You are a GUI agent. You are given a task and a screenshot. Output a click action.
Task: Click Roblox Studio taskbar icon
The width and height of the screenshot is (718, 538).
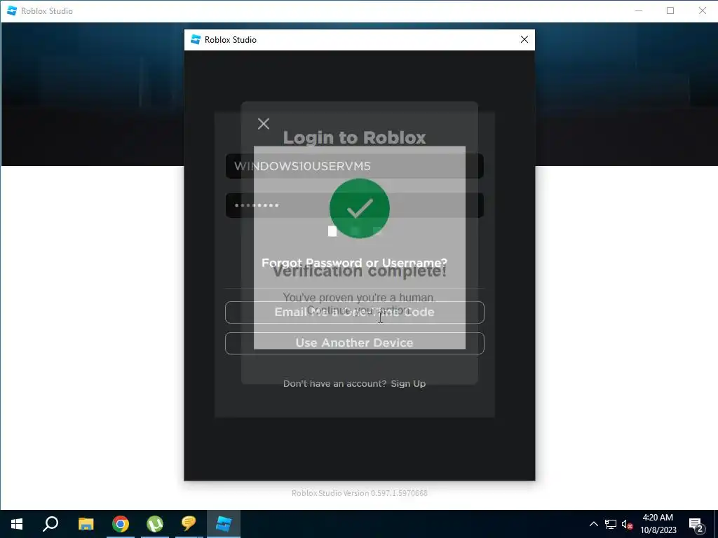[224, 524]
